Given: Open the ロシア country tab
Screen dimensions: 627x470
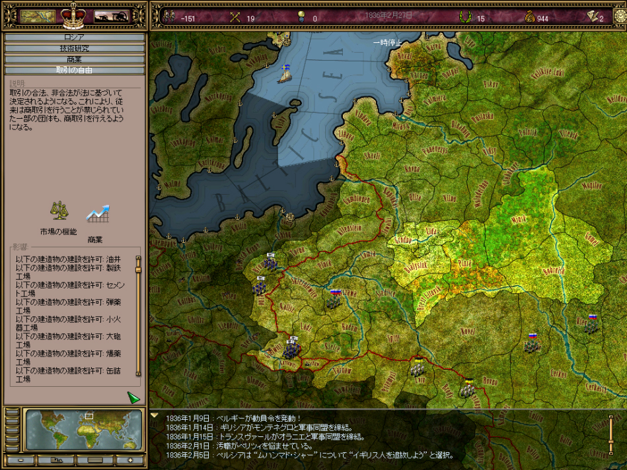Looking at the screenshot, I should point(75,38).
